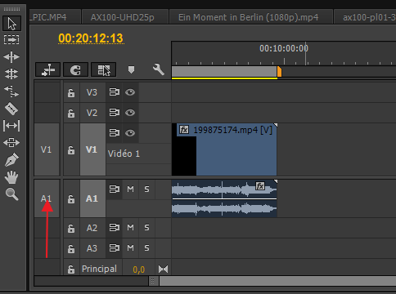This screenshot has width=396, height=294.
Task: Toggle the Snap magnet button
Action: [x=75, y=69]
